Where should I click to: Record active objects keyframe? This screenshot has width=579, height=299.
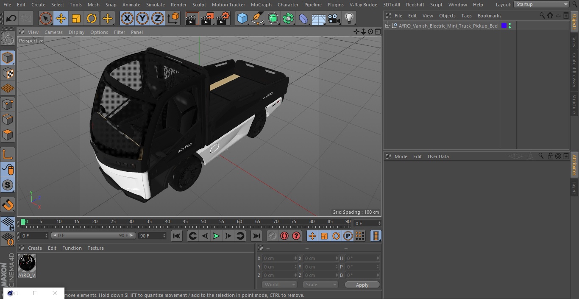pos(273,236)
